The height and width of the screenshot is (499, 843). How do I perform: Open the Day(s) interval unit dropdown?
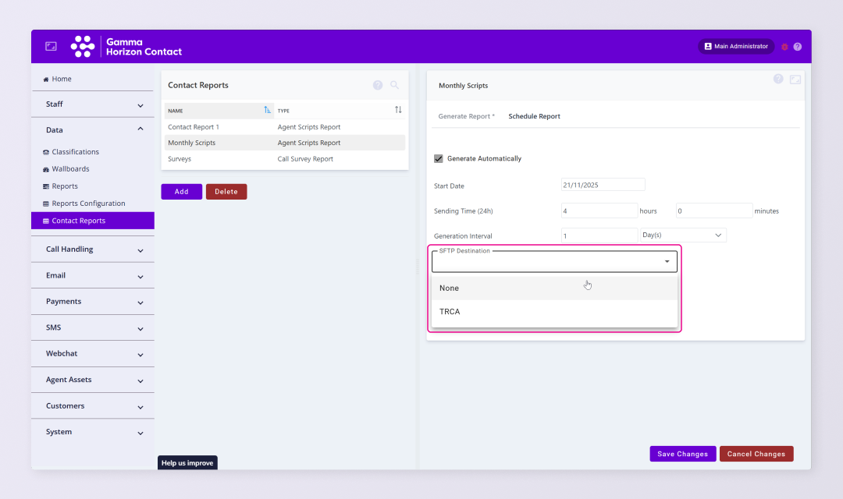682,235
